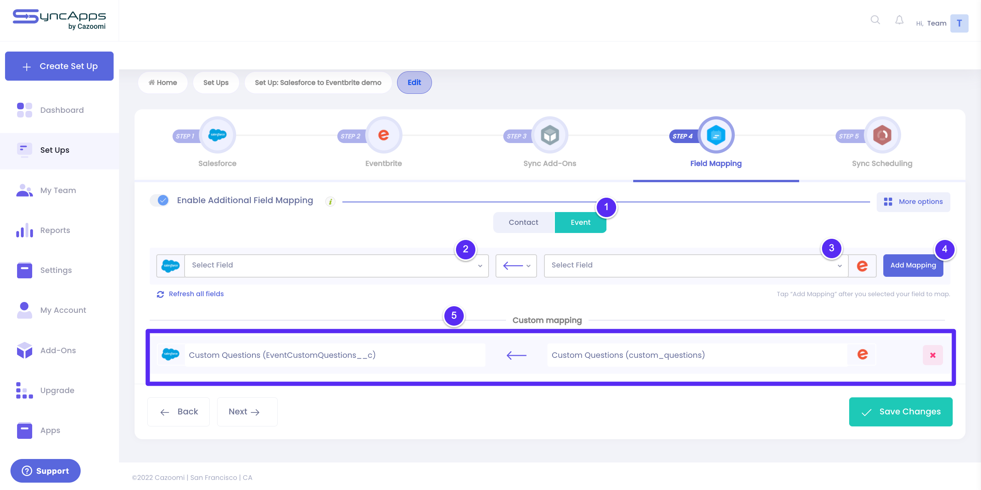Click the Save Changes button
Screen dimensions: 981x490
tap(901, 412)
